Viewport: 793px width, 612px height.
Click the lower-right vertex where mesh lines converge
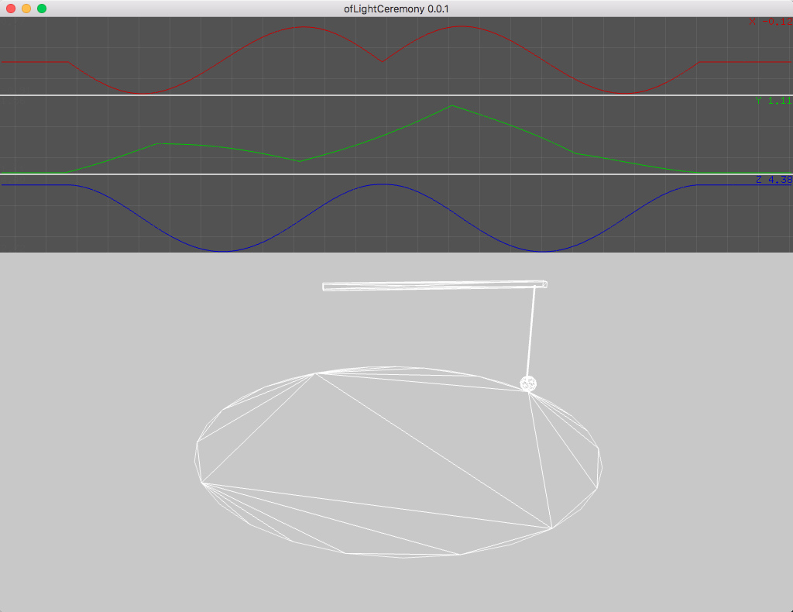pos(552,529)
